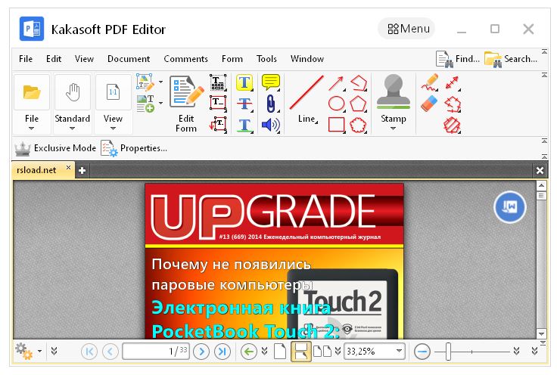Select the Add Image tool icon
Image resolution: width=557 pixels, height=375 pixels.
click(x=145, y=104)
